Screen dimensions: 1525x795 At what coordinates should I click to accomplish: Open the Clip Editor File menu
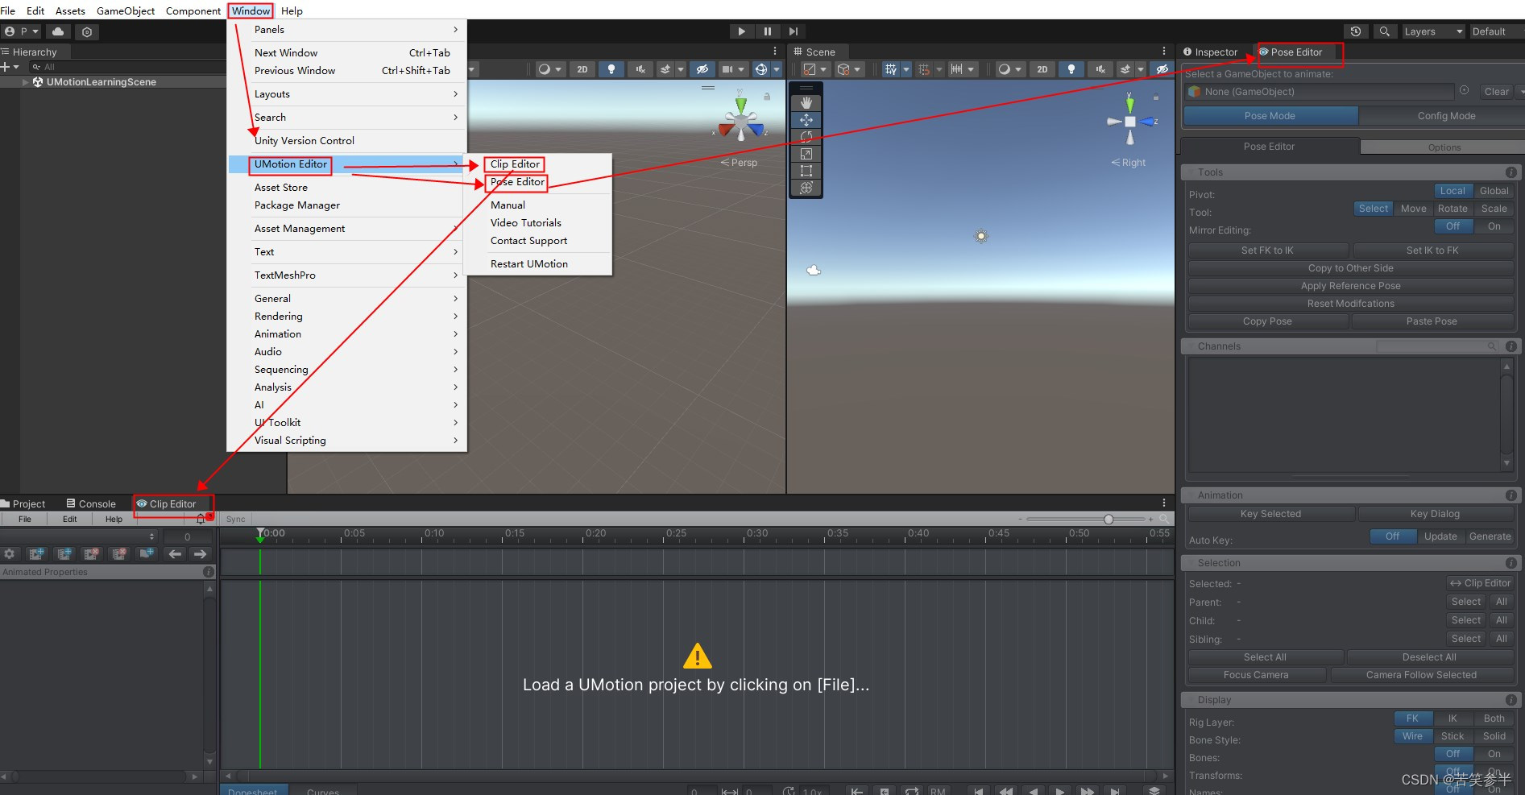pos(25,520)
